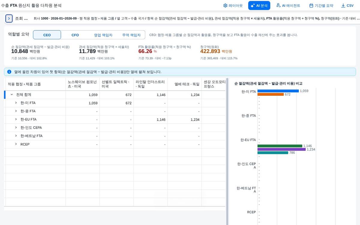Click the blue 1,059 bar in the chart
Viewport: 360px width, 225px height.
coord(278,91)
